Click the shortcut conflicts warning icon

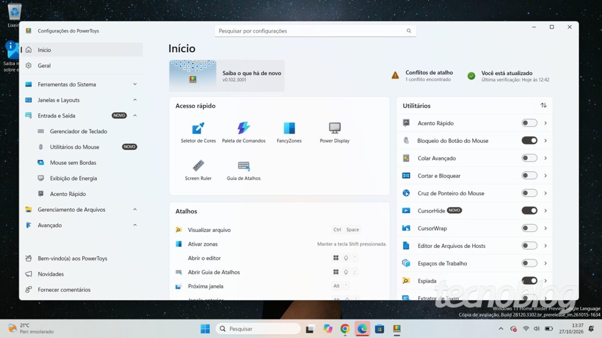(x=395, y=76)
